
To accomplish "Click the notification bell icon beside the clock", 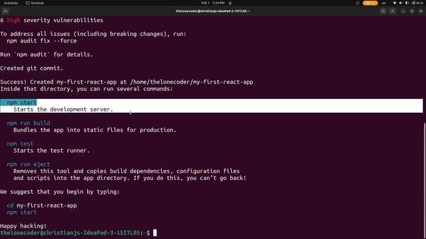I will pyautogui.click(x=230, y=3).
